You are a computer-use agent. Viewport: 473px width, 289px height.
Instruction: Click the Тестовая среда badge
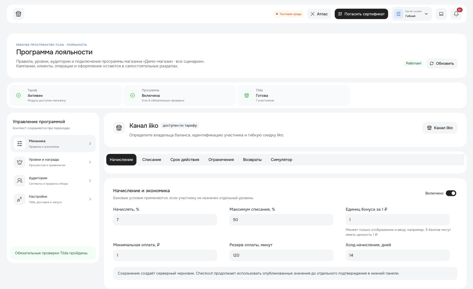288,14
